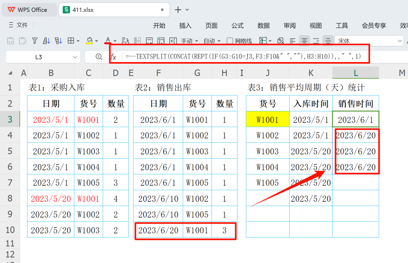Click the clear formatting icon
Image resolution: width=408 pixels, height=263 pixels.
(281, 41)
